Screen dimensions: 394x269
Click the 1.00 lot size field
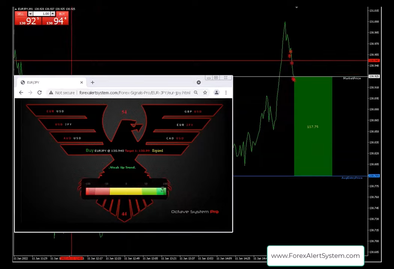pos(42,14)
